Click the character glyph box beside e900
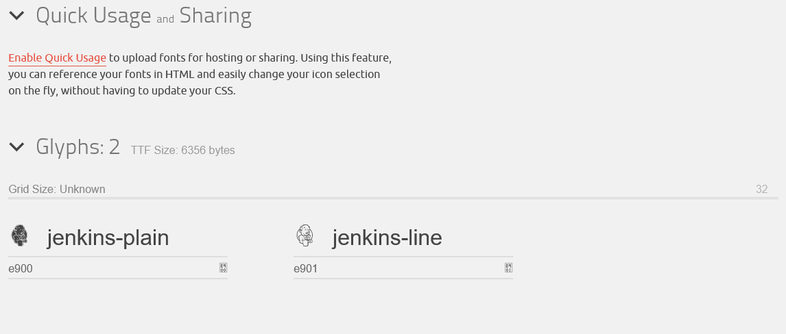Viewport: 786px width, 334px height. tap(223, 268)
